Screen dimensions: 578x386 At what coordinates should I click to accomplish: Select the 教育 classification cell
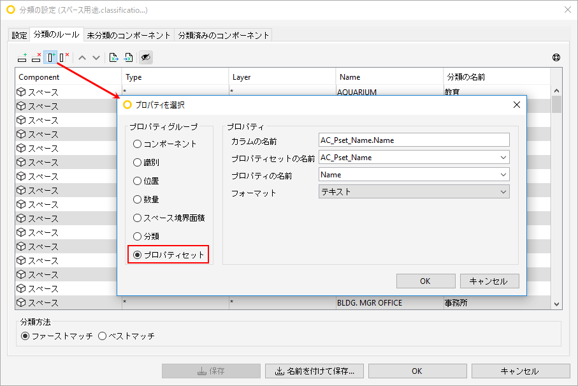496,91
